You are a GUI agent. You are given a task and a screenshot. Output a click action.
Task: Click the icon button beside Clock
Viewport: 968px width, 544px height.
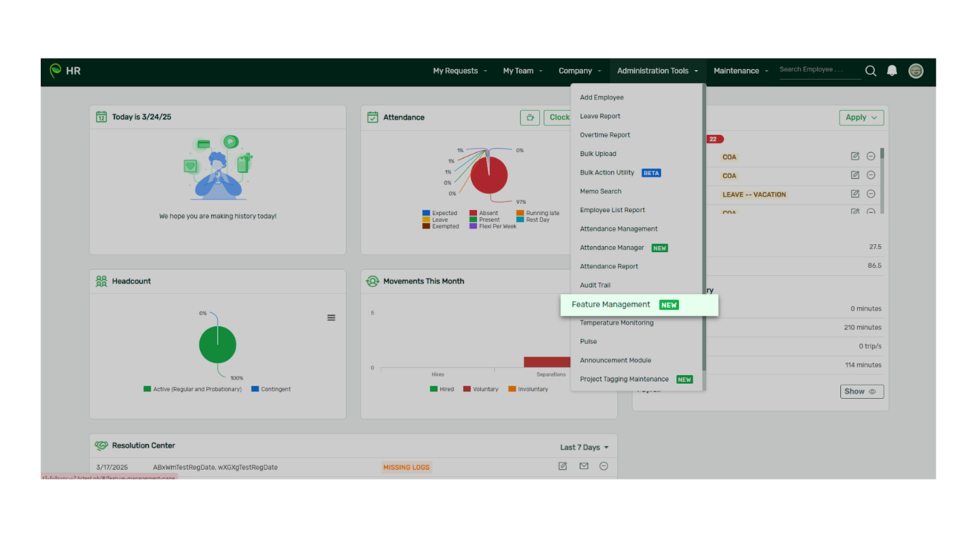(x=530, y=118)
